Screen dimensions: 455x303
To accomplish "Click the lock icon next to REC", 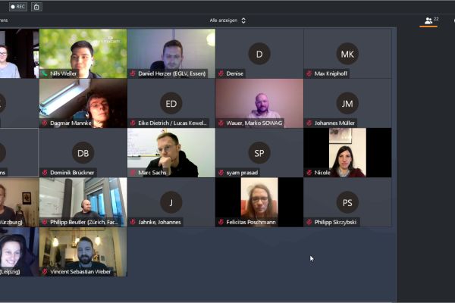I will coord(36,7).
